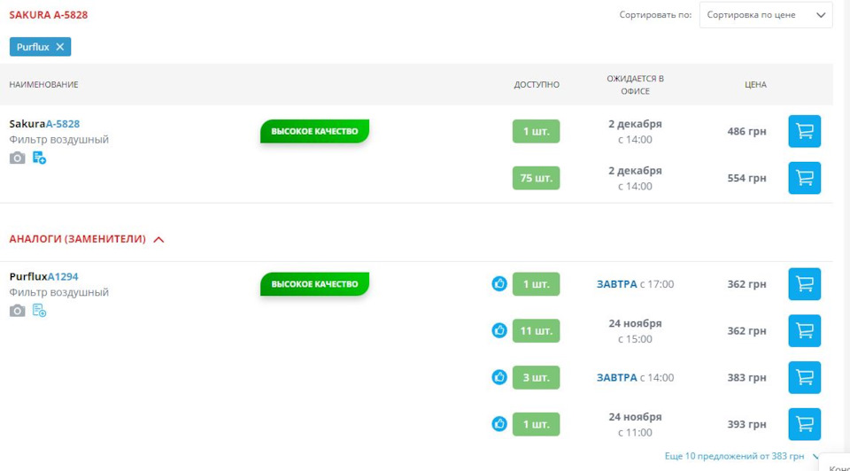Click the 11 шт. availability badge
850x471 pixels.
(537, 330)
